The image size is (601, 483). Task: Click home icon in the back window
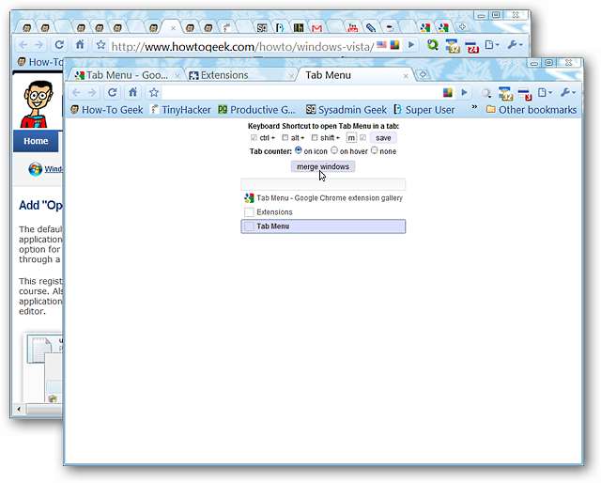(80, 45)
